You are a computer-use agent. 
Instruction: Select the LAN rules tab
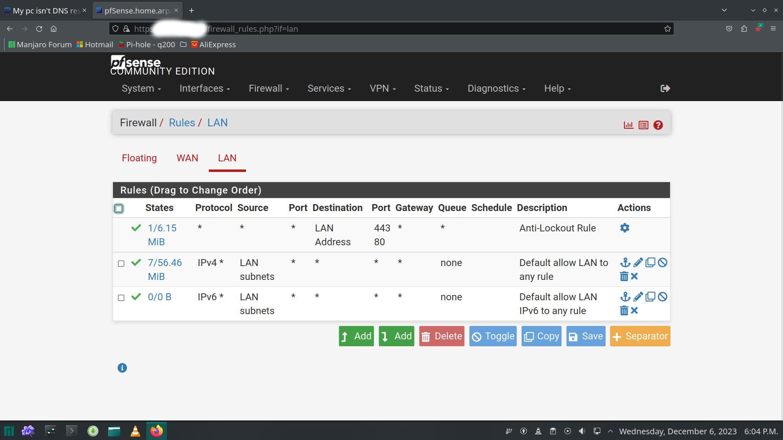(x=227, y=158)
